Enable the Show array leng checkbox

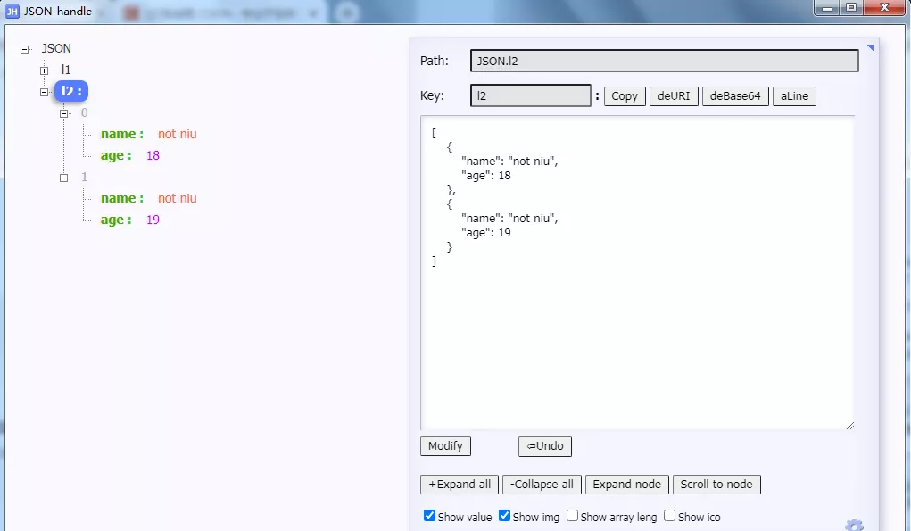coord(572,516)
